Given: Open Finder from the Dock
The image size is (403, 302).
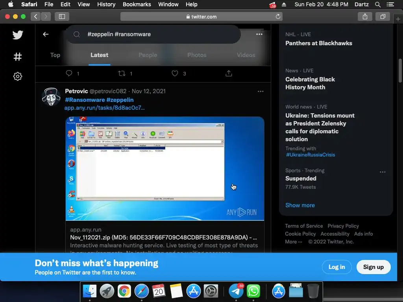Looking at the screenshot, I should tap(89, 291).
